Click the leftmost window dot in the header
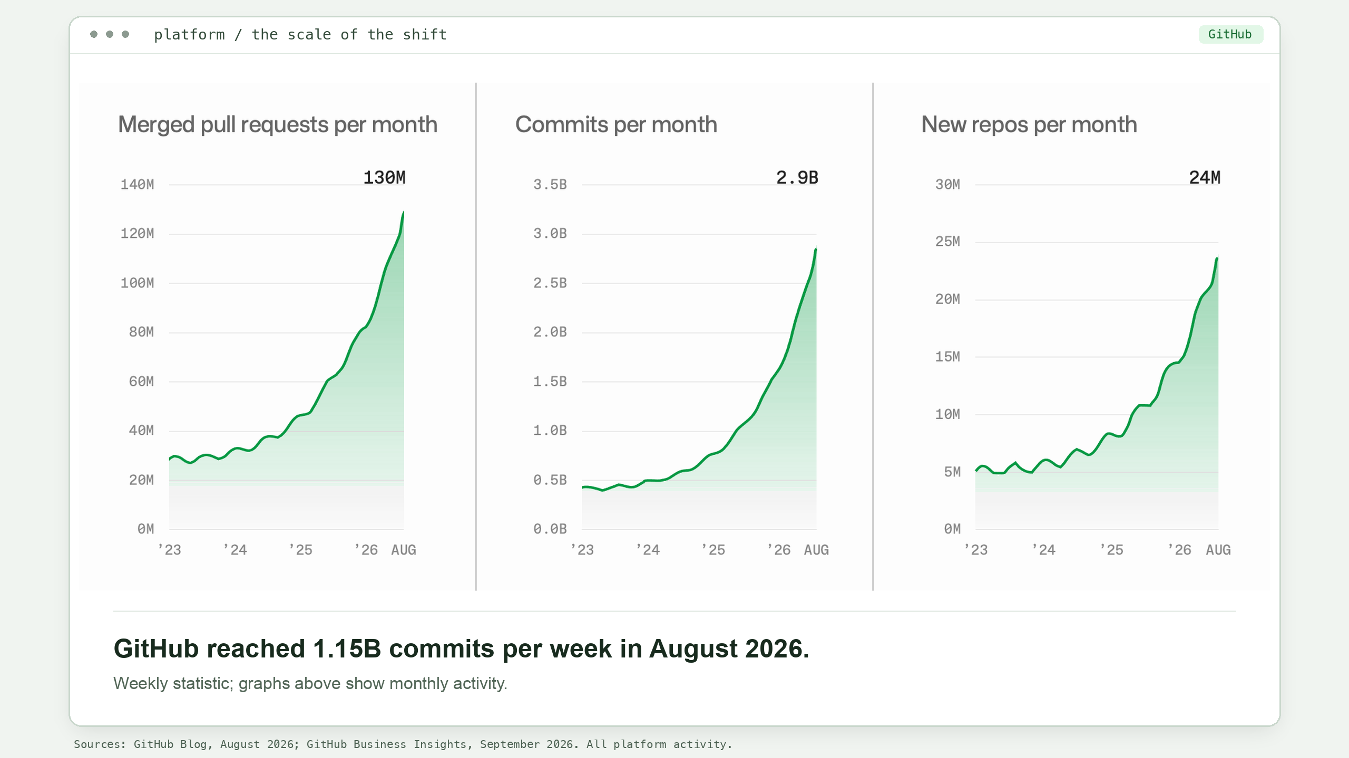 [x=94, y=34]
